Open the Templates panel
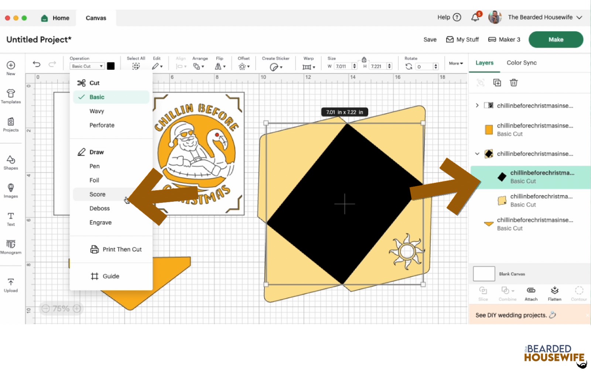This screenshot has height=375, width=591. point(11,96)
